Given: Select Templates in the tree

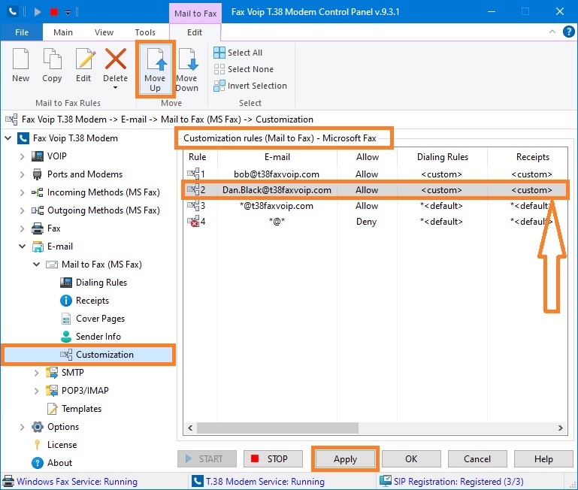Looking at the screenshot, I should tap(81, 409).
